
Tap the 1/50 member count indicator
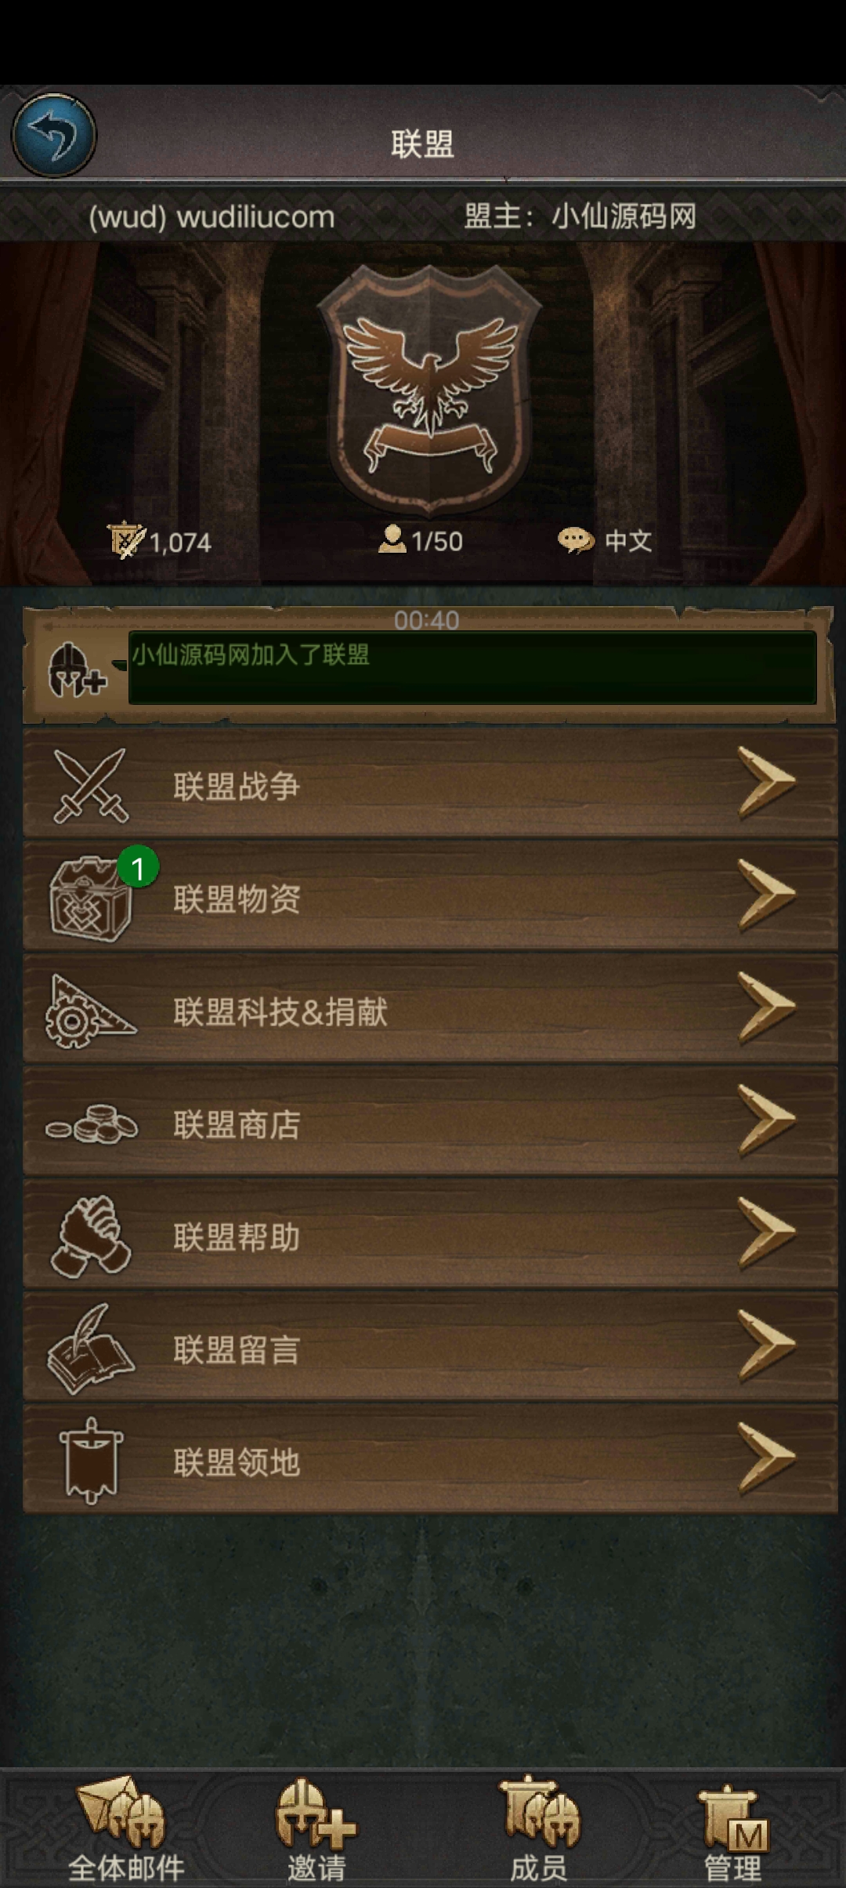point(421,540)
